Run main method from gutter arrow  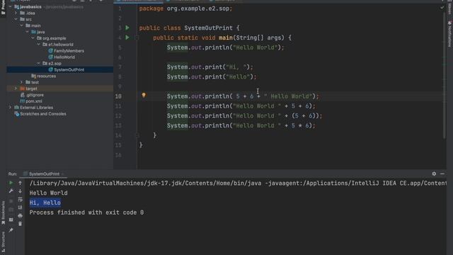[x=127, y=38]
